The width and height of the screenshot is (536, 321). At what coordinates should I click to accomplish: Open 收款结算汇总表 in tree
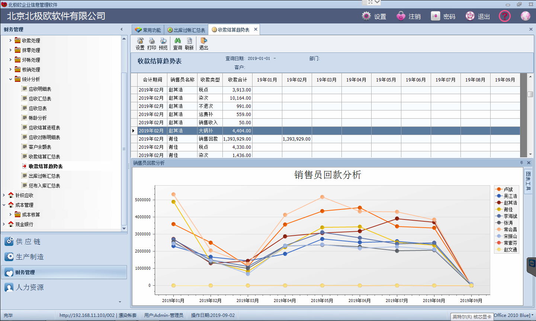click(44, 157)
